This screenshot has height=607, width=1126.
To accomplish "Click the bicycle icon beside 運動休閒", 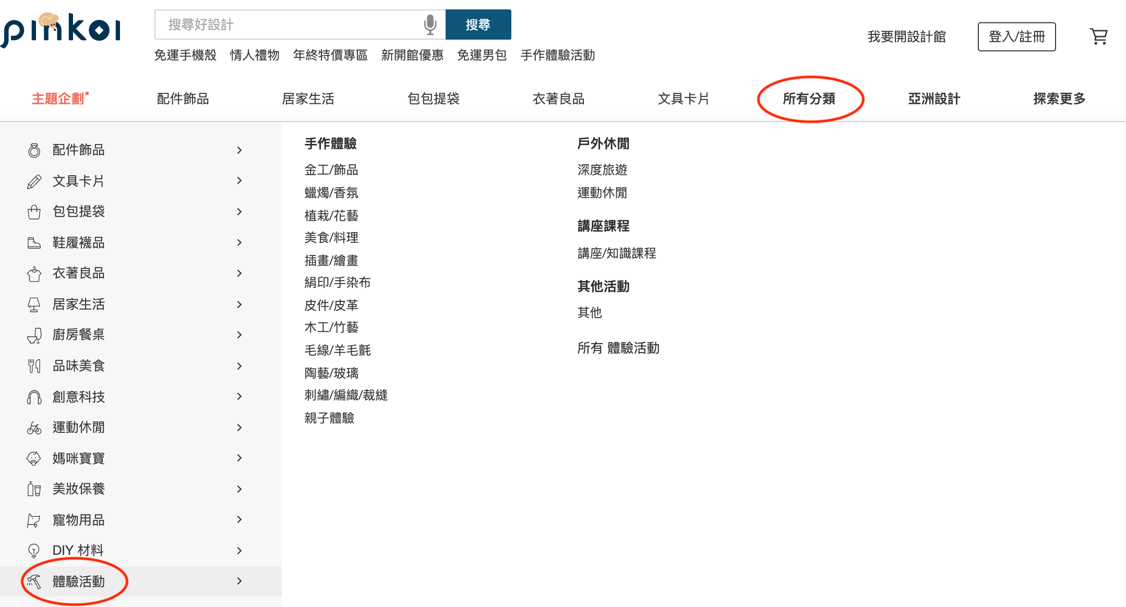I will pyautogui.click(x=34, y=428).
